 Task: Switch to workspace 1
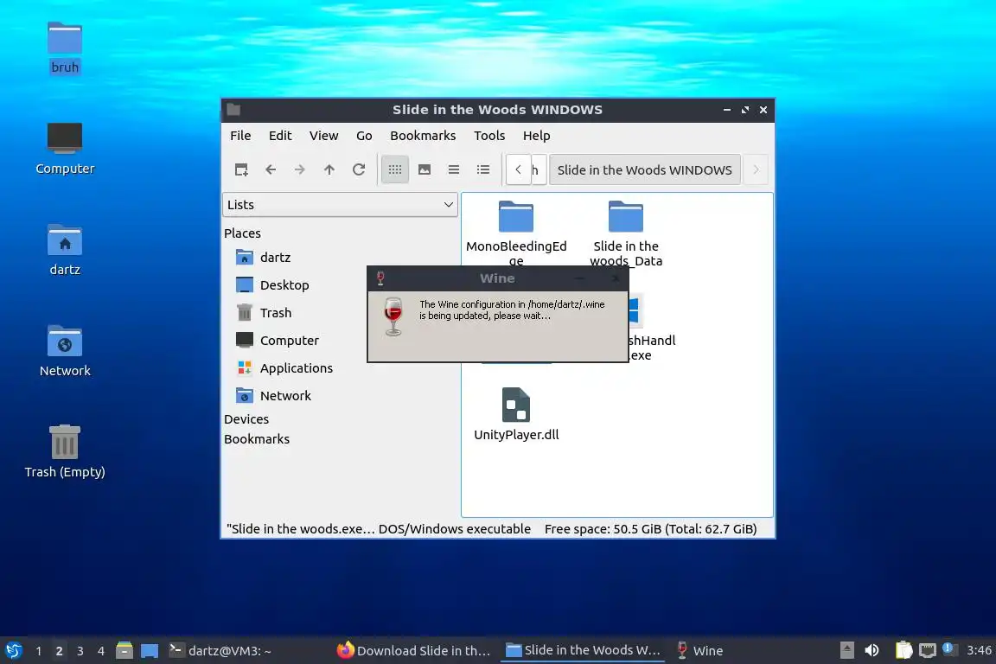tap(39, 651)
